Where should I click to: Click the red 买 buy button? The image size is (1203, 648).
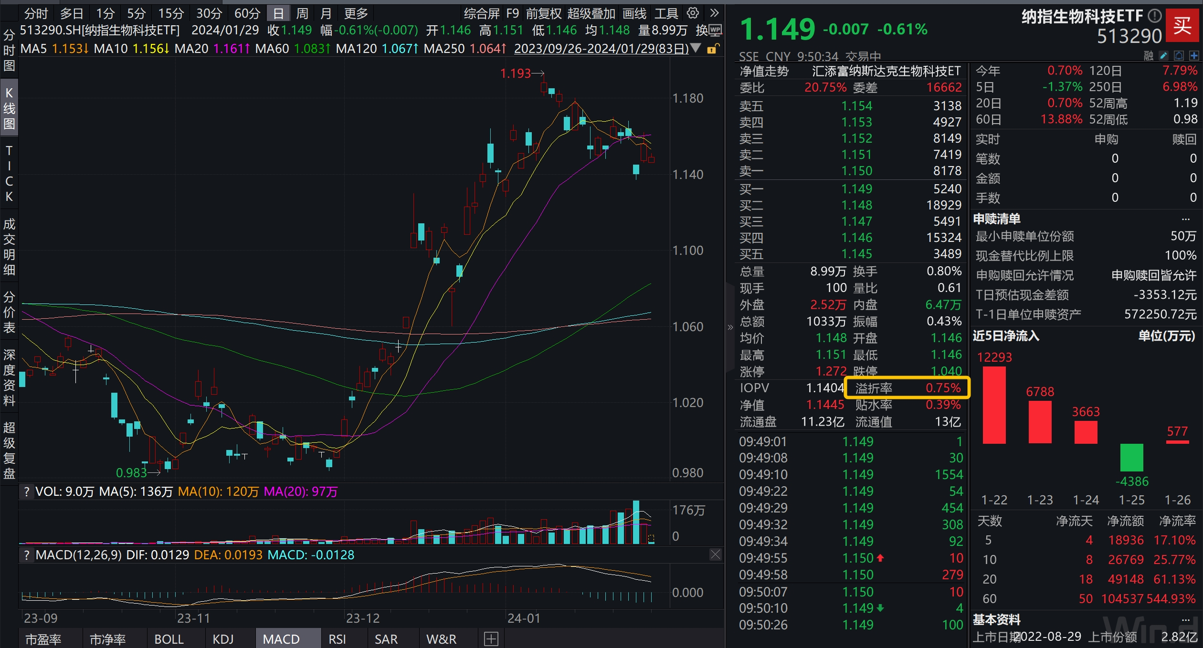1182,25
